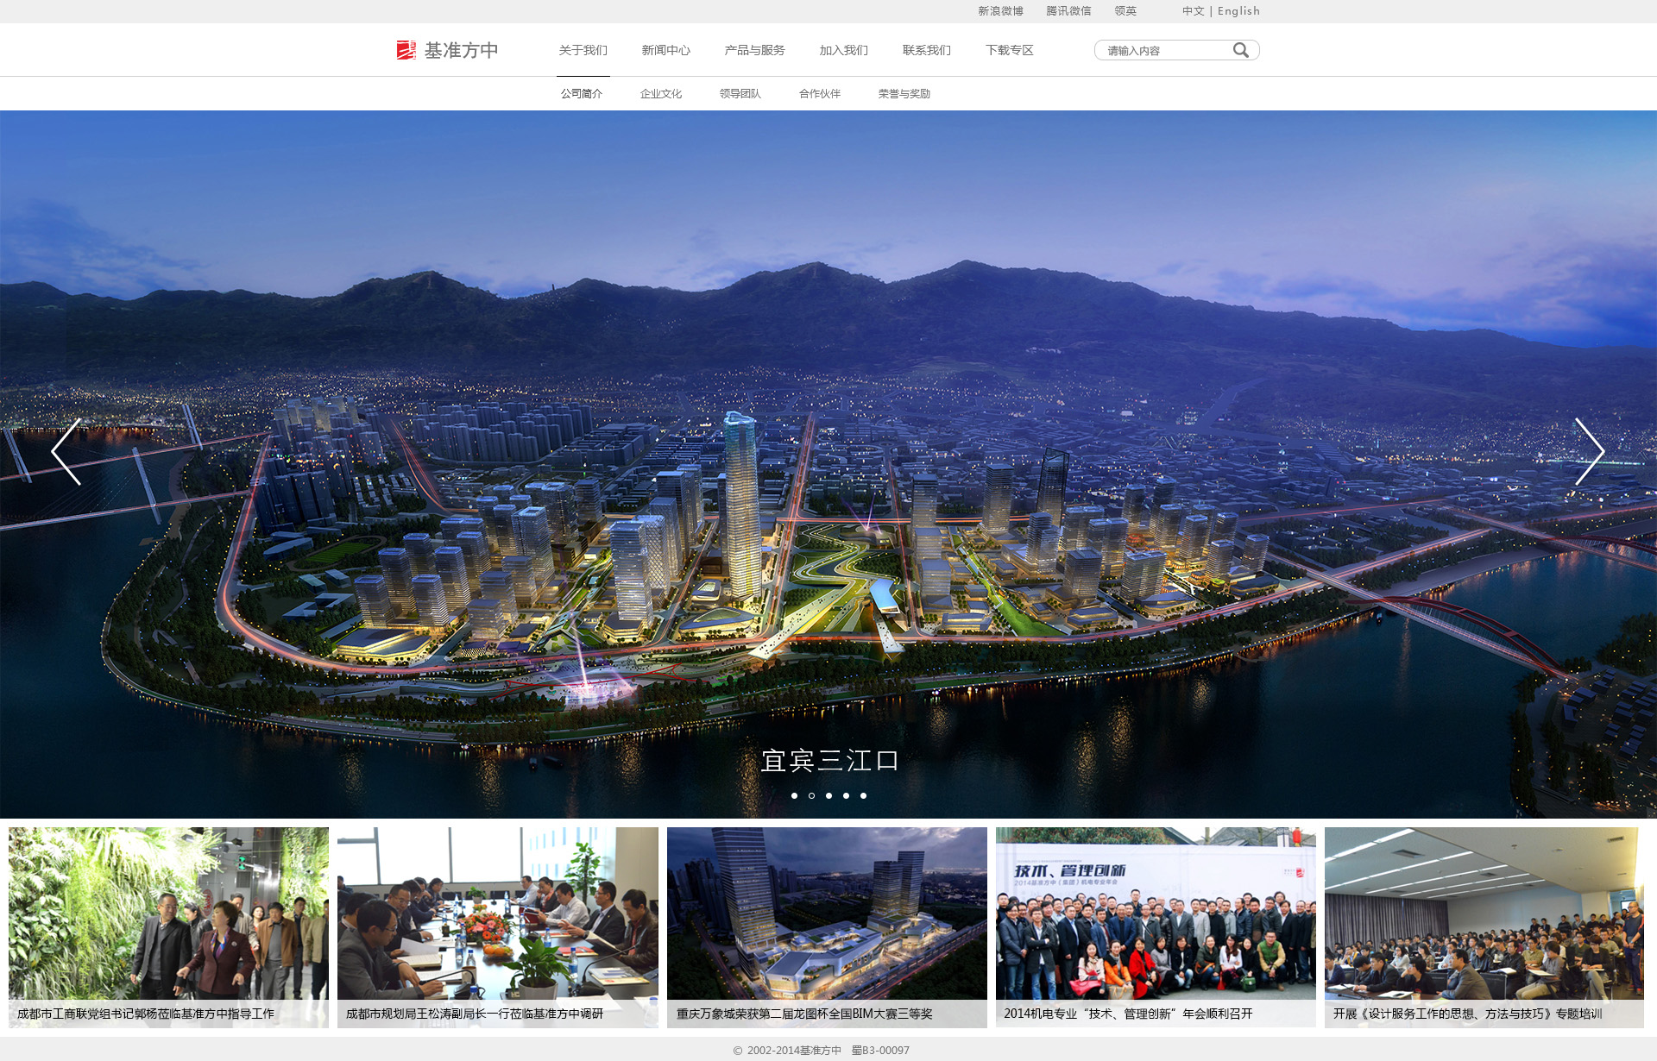The image size is (1657, 1061).
Task: Open the 产品与服务 menu
Action: pyautogui.click(x=754, y=50)
